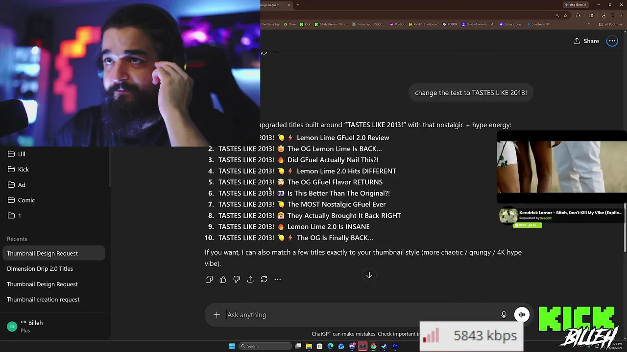
Task: Click the zoom magnifier in address bar
Action: point(557,15)
